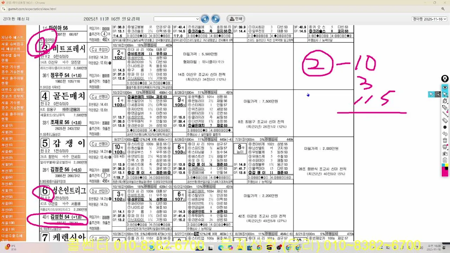The image size is (450, 253).
Task: Select 서울5R in sidebar
Action: (7, 164)
